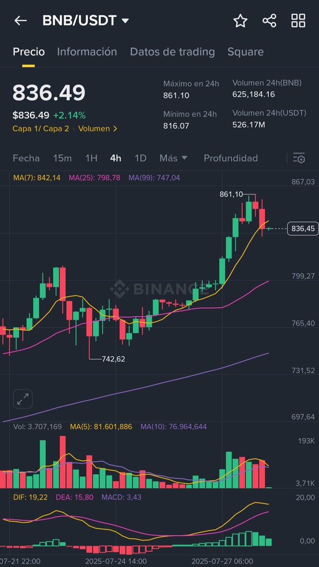This screenshot has height=567, width=319.
Task: Tap the Volumen 24h(BNB) value 625,184.16
Action: pyautogui.click(x=254, y=94)
